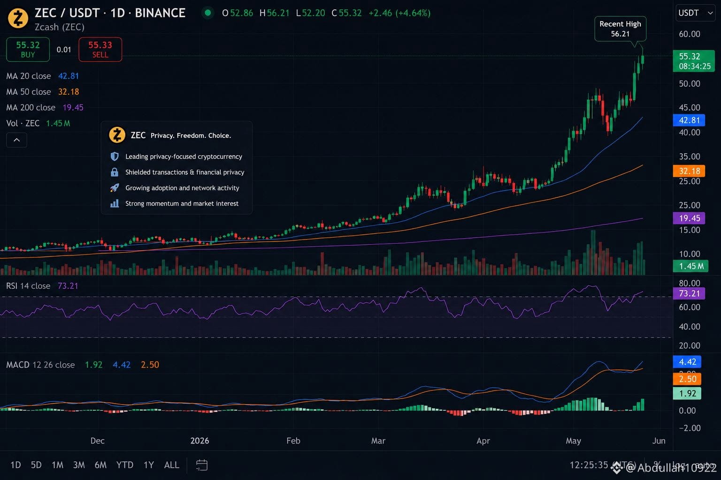Click the high value 56.21 in the header
The height and width of the screenshot is (480, 721).
coord(278,13)
